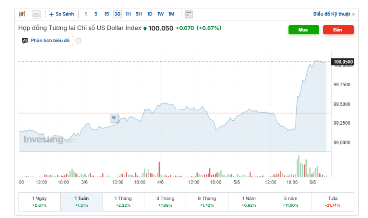
Task: Select the 30 minute interval
Action: [x=117, y=14]
